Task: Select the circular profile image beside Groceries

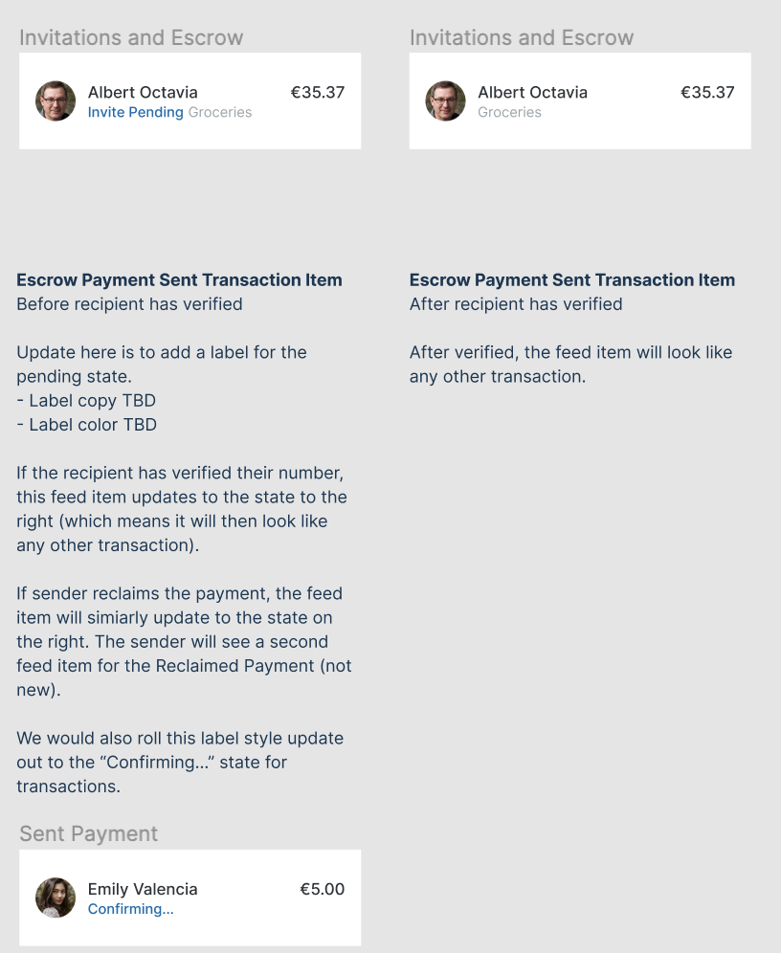Action: click(x=445, y=100)
